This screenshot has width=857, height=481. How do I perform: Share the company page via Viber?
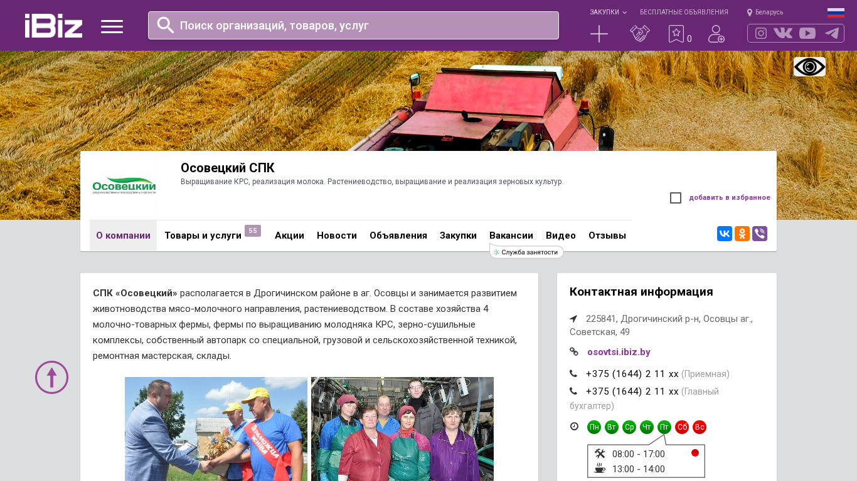click(x=760, y=234)
